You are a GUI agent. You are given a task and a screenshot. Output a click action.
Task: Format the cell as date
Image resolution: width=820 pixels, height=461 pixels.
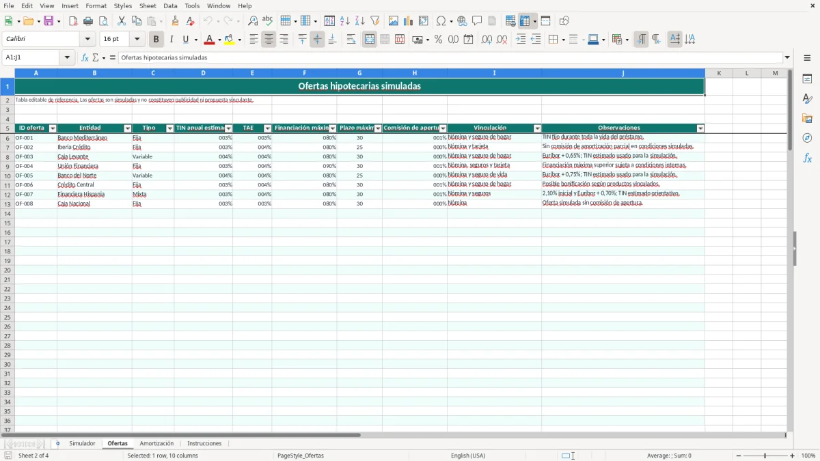469,40
